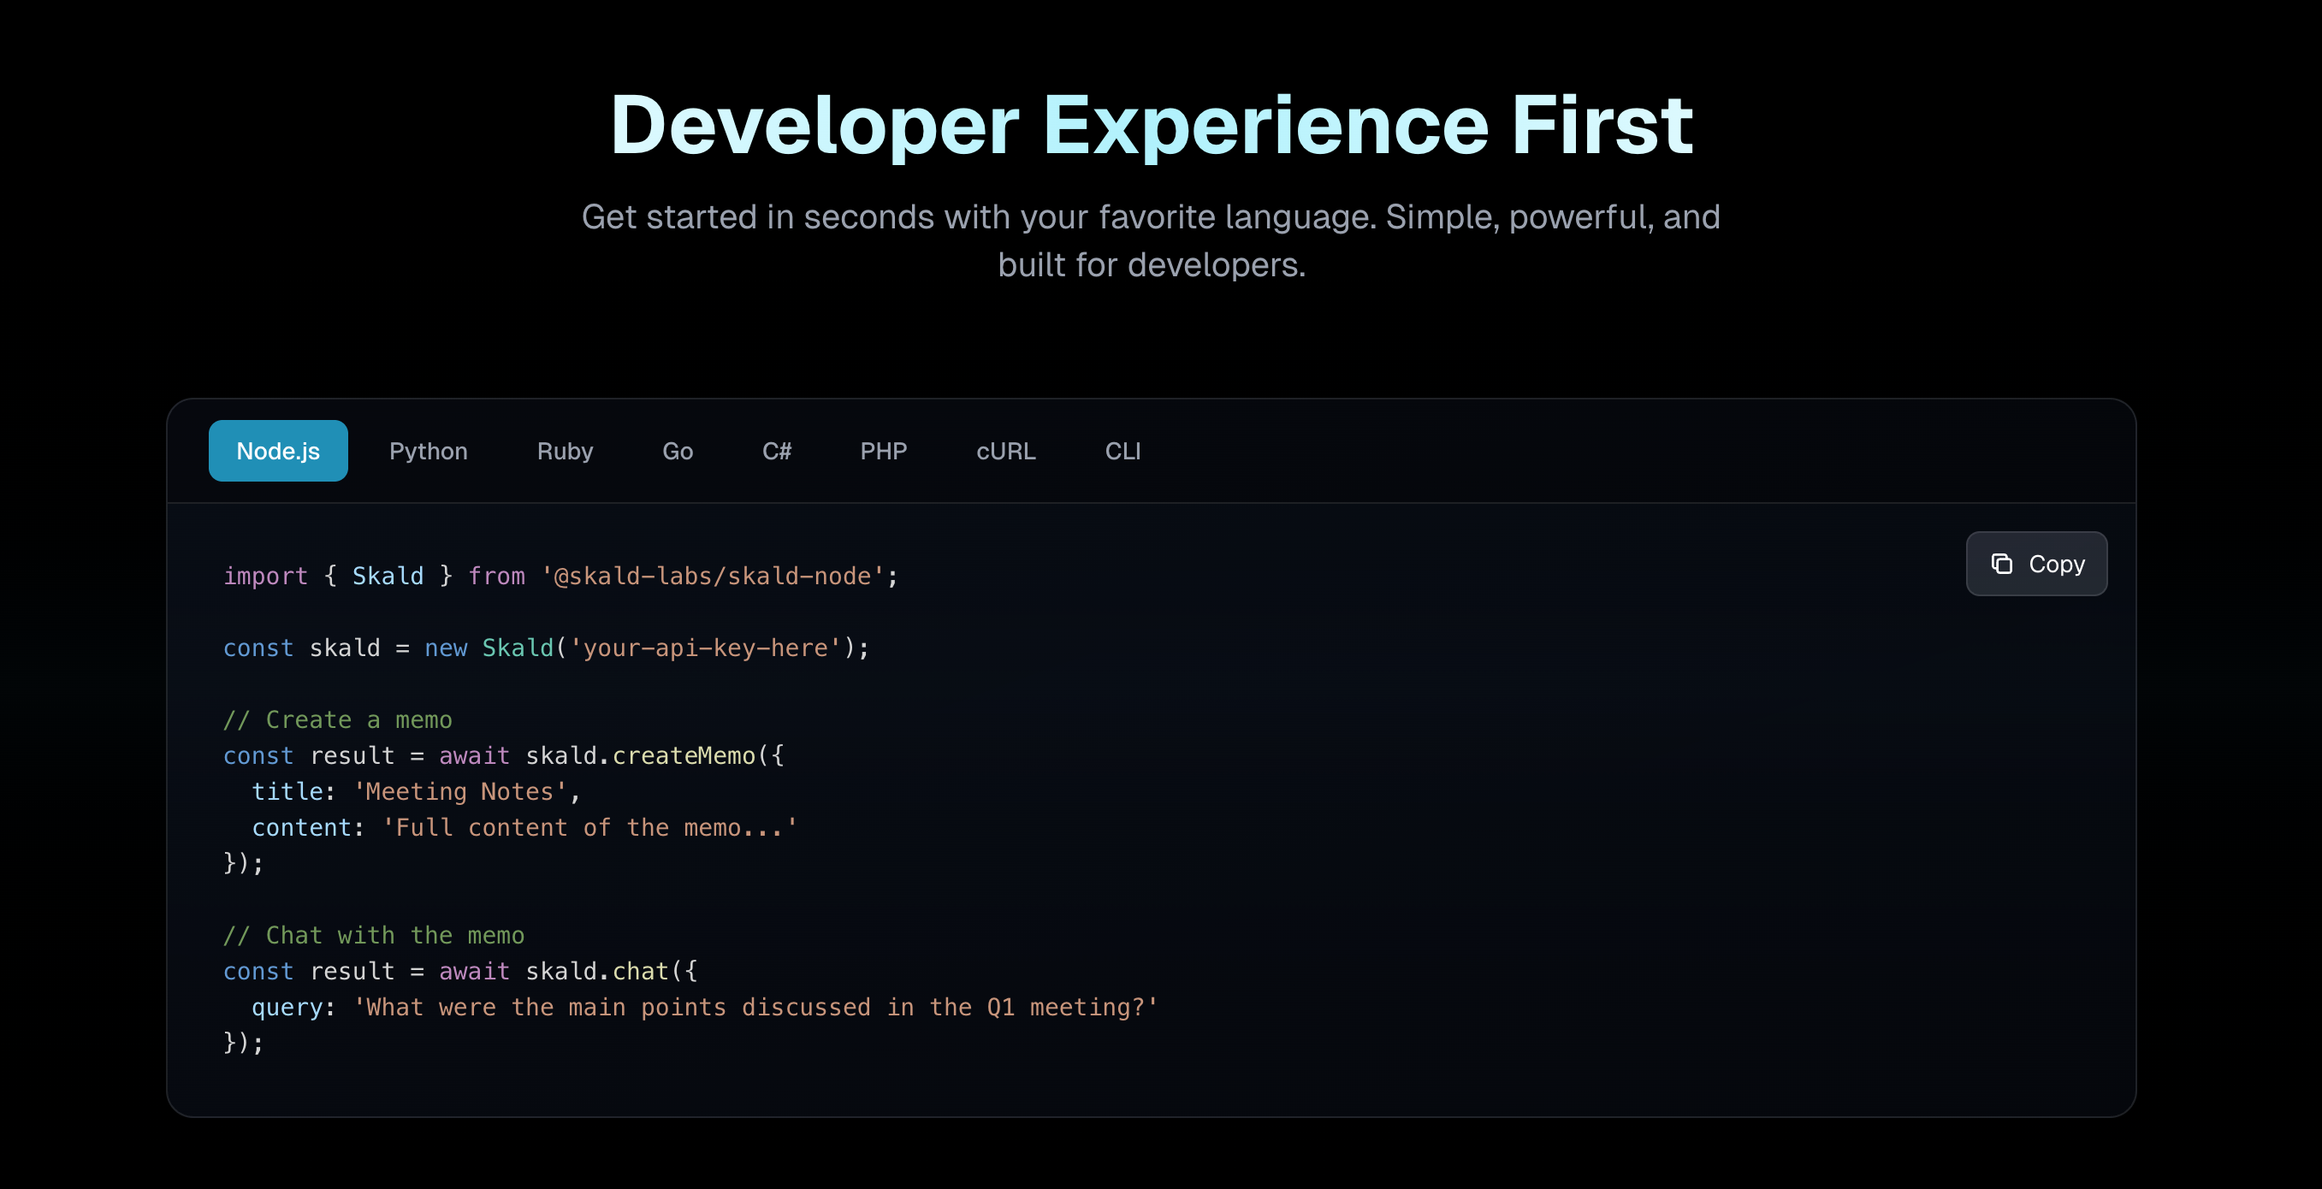Switch to the PHP tab
2322x1189 pixels.
coord(882,451)
